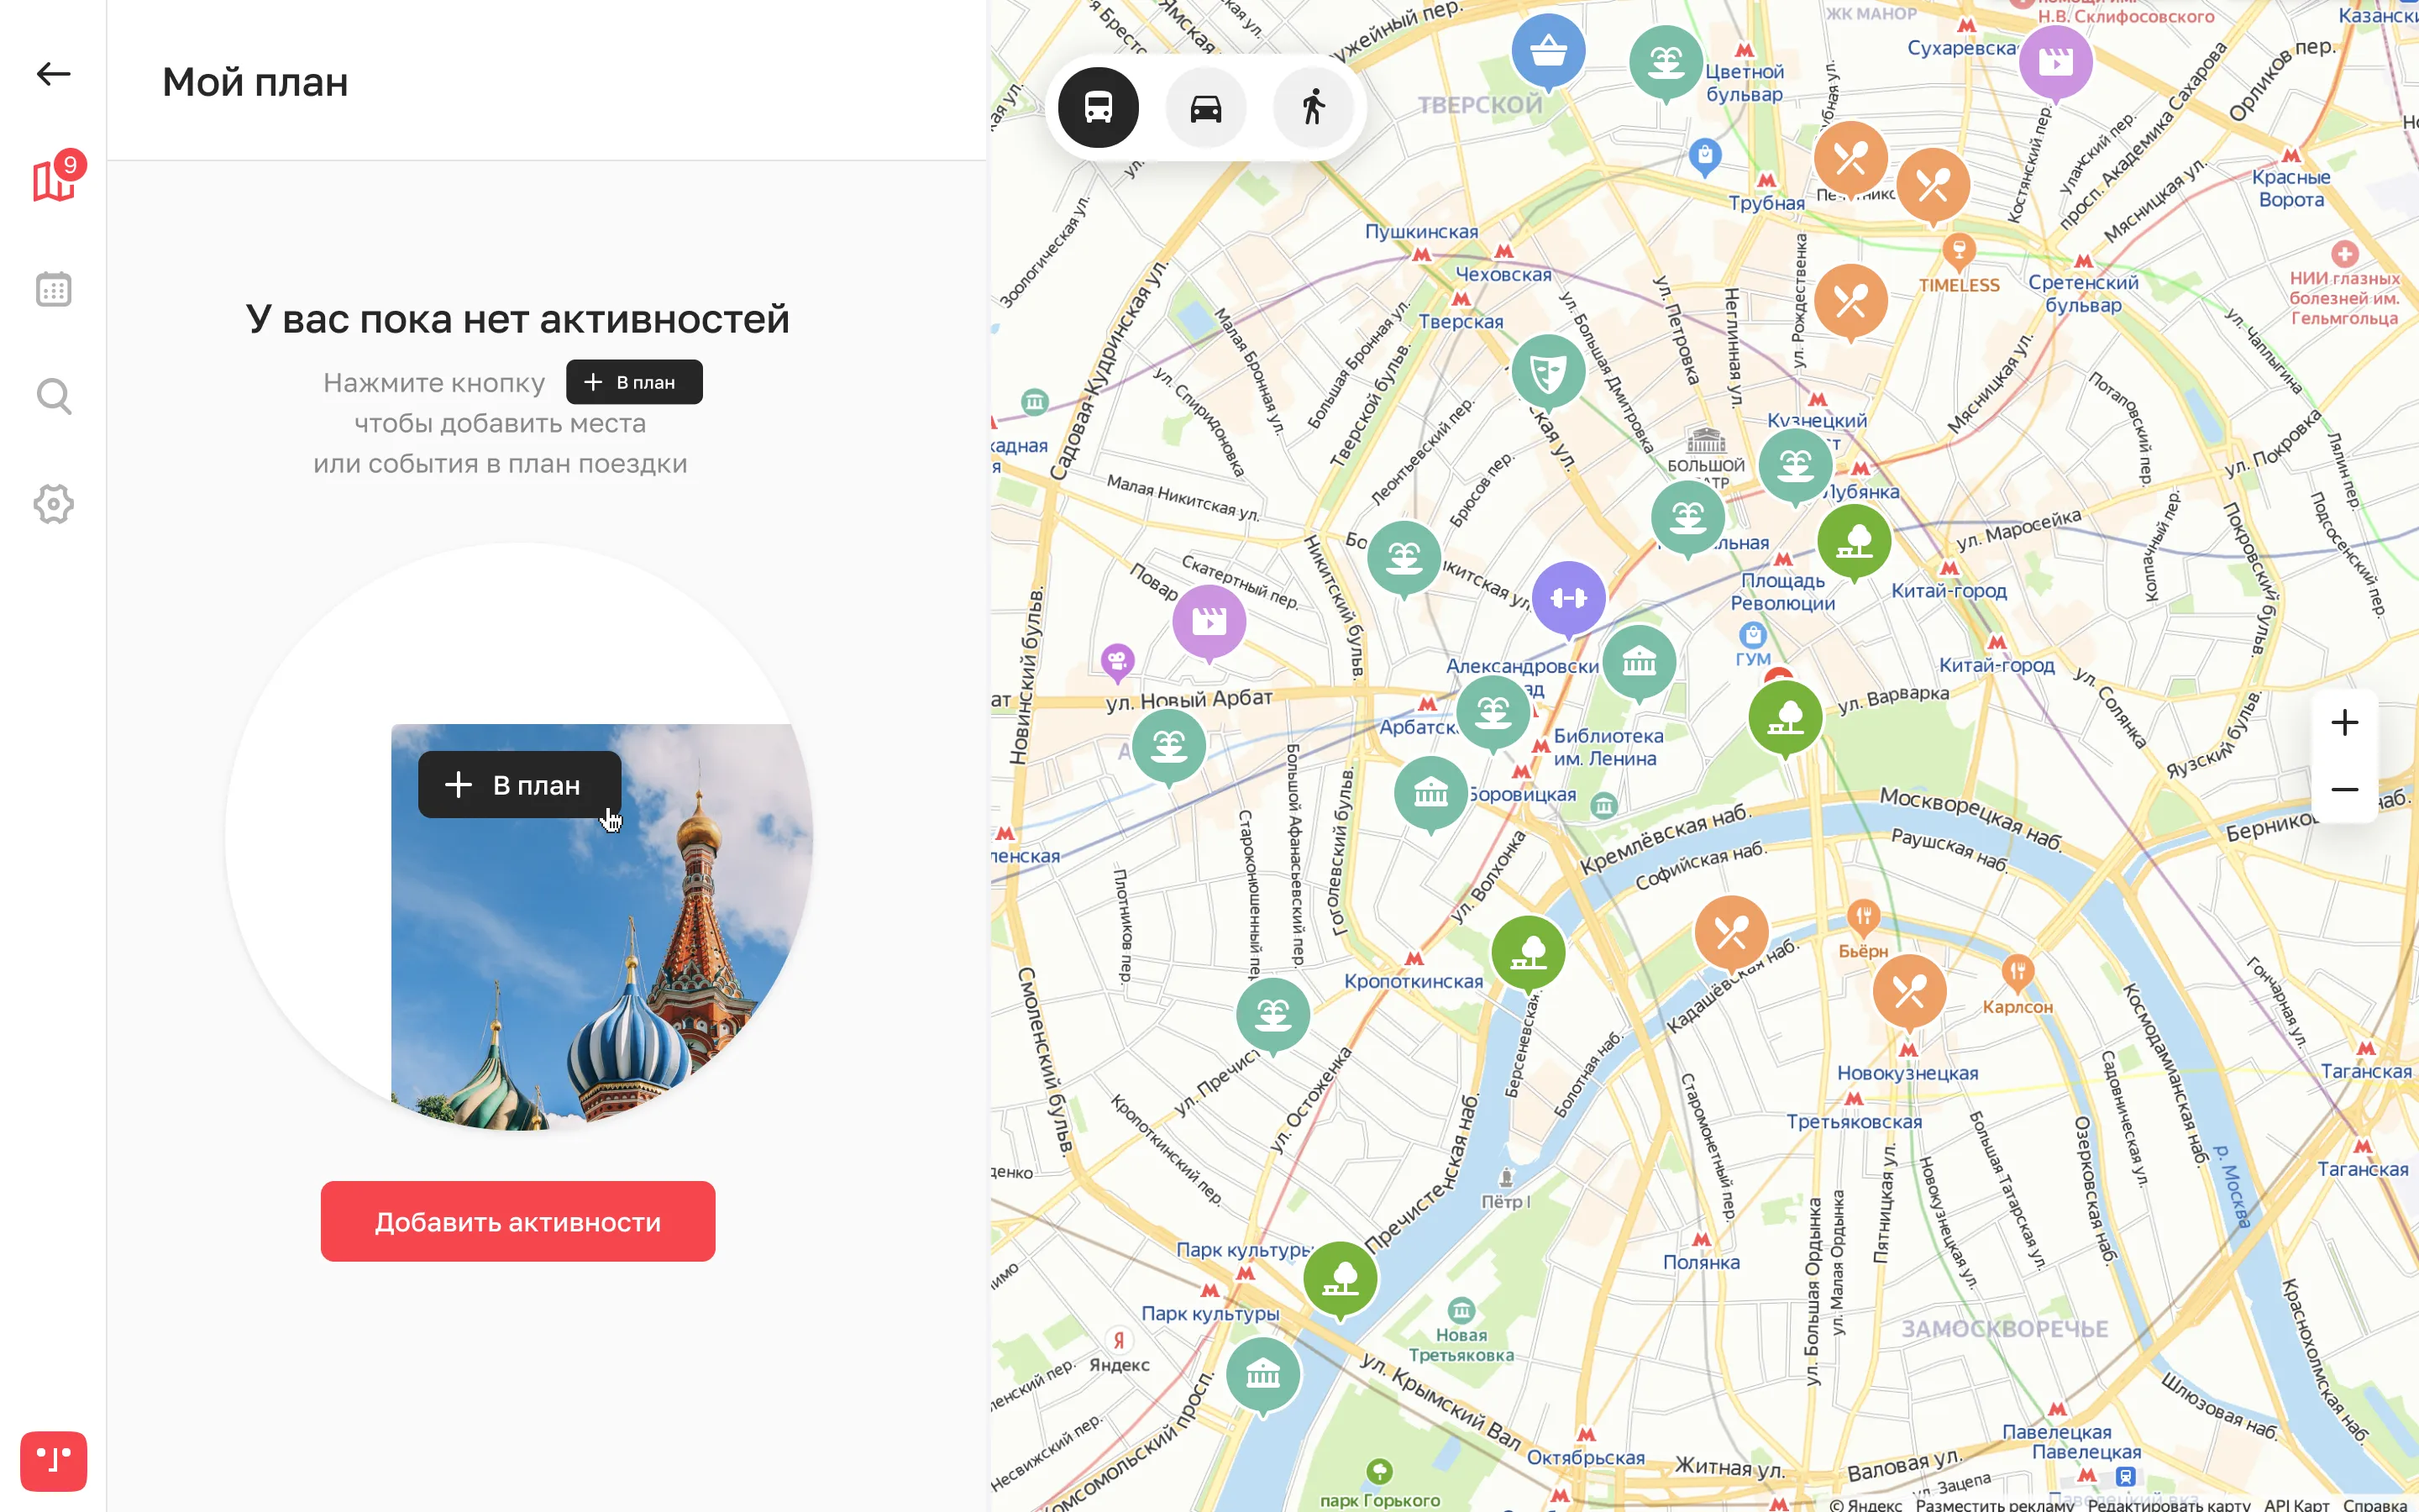2419x1512 pixels.
Task: Open the fountain marker near Цветной бульвар
Action: click(x=1666, y=65)
